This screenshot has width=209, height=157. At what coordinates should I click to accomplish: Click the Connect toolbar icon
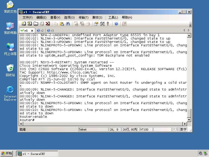click(x=24, y=24)
